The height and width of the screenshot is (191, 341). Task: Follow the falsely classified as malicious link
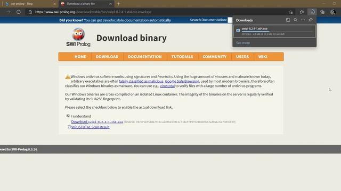pyautogui.click(x=141, y=81)
